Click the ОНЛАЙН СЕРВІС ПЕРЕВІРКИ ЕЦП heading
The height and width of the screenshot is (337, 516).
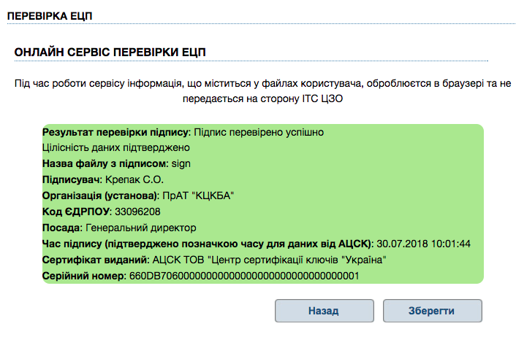pos(110,53)
